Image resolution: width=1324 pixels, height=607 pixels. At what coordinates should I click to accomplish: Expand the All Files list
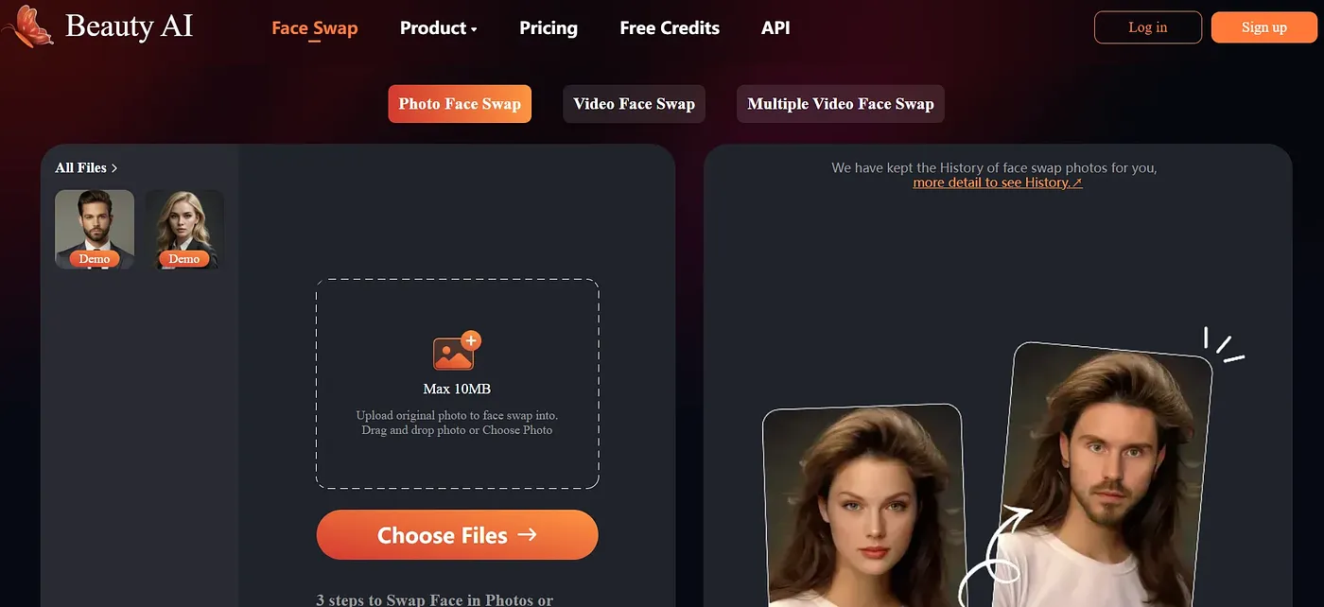[86, 167]
